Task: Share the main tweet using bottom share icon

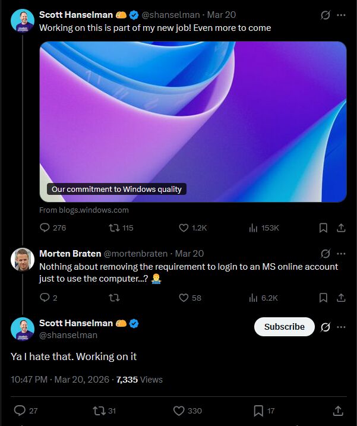Action: [x=338, y=411]
